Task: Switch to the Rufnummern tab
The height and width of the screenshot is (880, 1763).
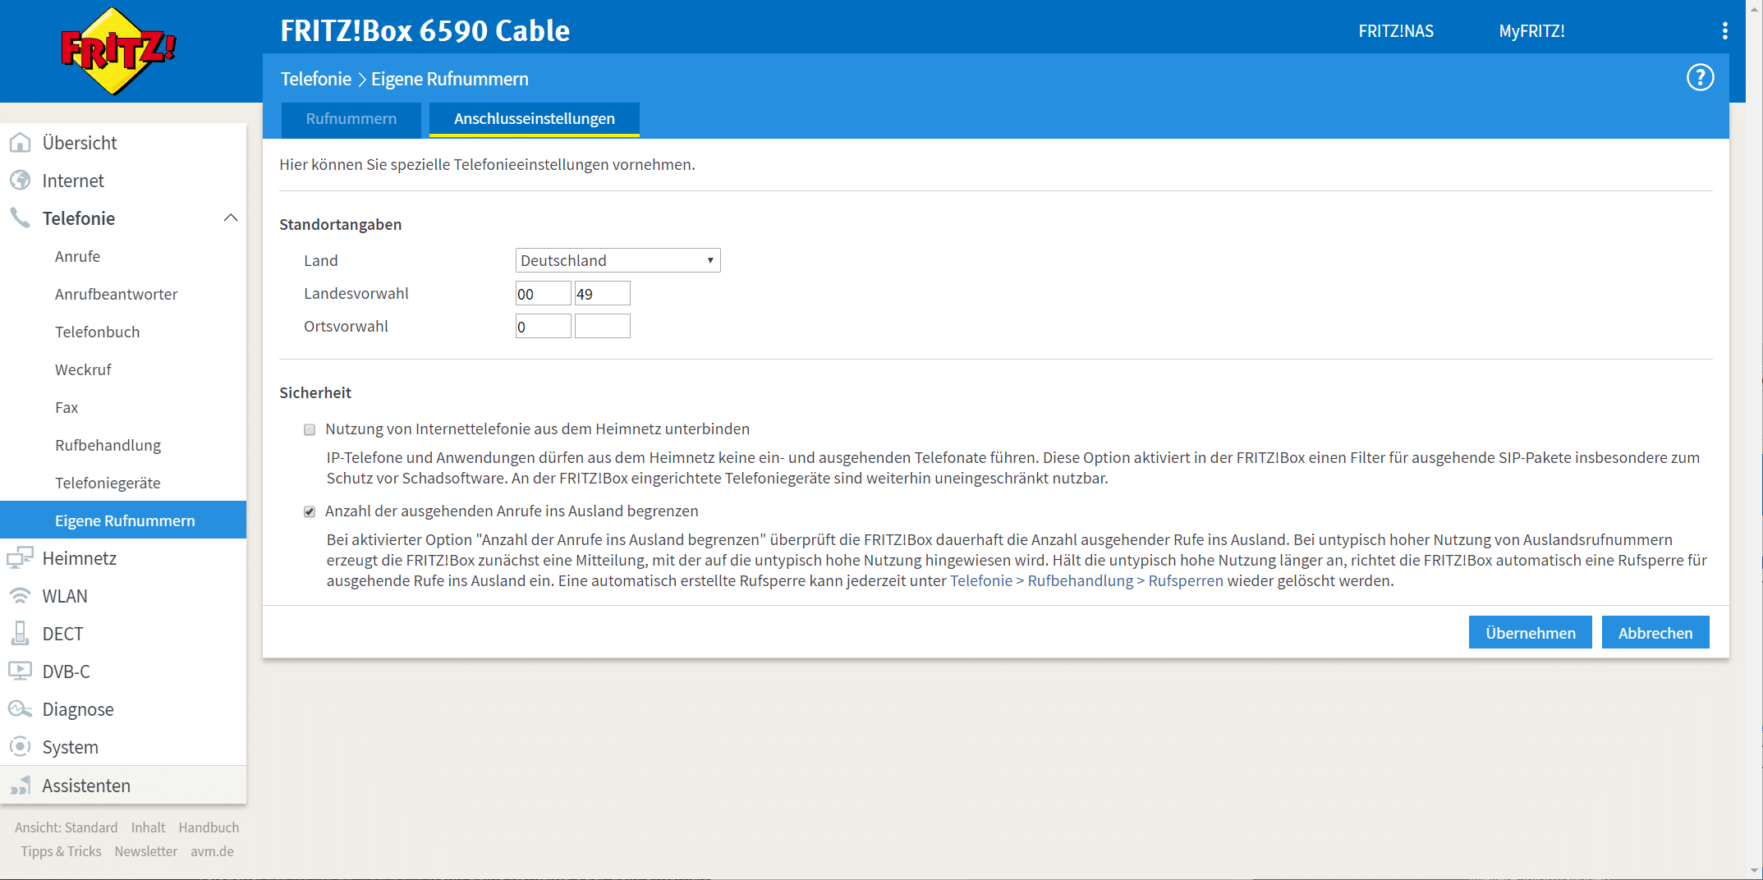Action: (x=351, y=119)
